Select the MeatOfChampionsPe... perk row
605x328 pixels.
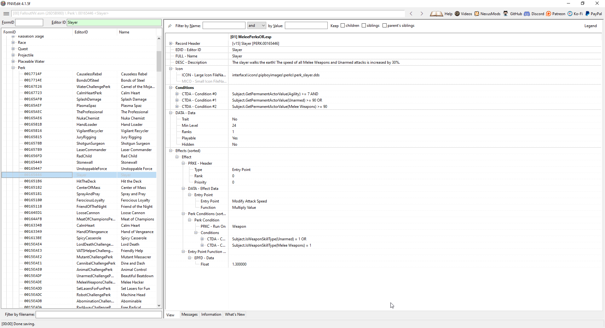point(79,219)
